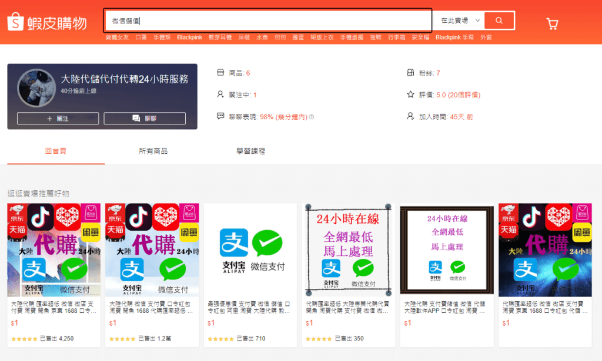Image resolution: width=602 pixels, height=361 pixels.
Task: Open the framed purple 24小時在線 product thumbnail
Action: click(447, 250)
